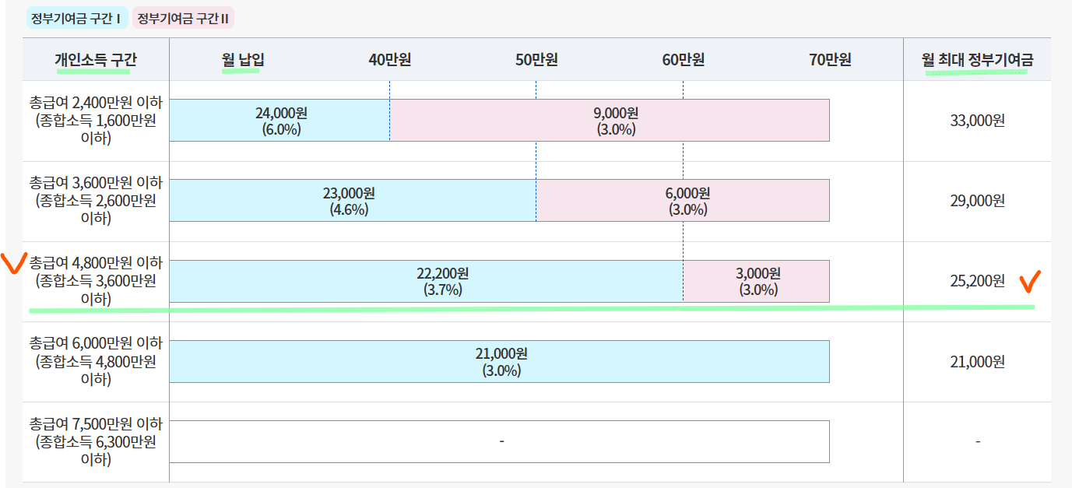Click the 6,000원 (3.0%) pink bar
Screen dimensions: 1072x488
tap(684, 201)
